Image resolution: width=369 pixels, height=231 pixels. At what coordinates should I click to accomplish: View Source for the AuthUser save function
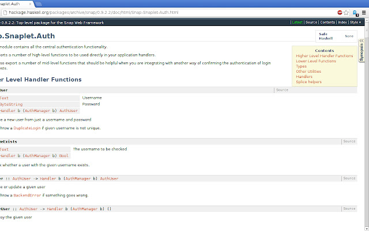click(x=349, y=178)
